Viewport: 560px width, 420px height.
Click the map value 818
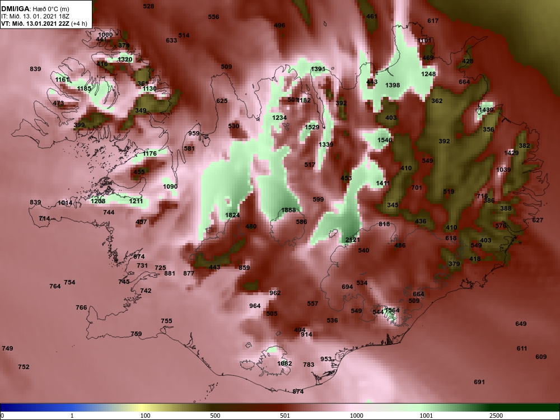click(384, 224)
